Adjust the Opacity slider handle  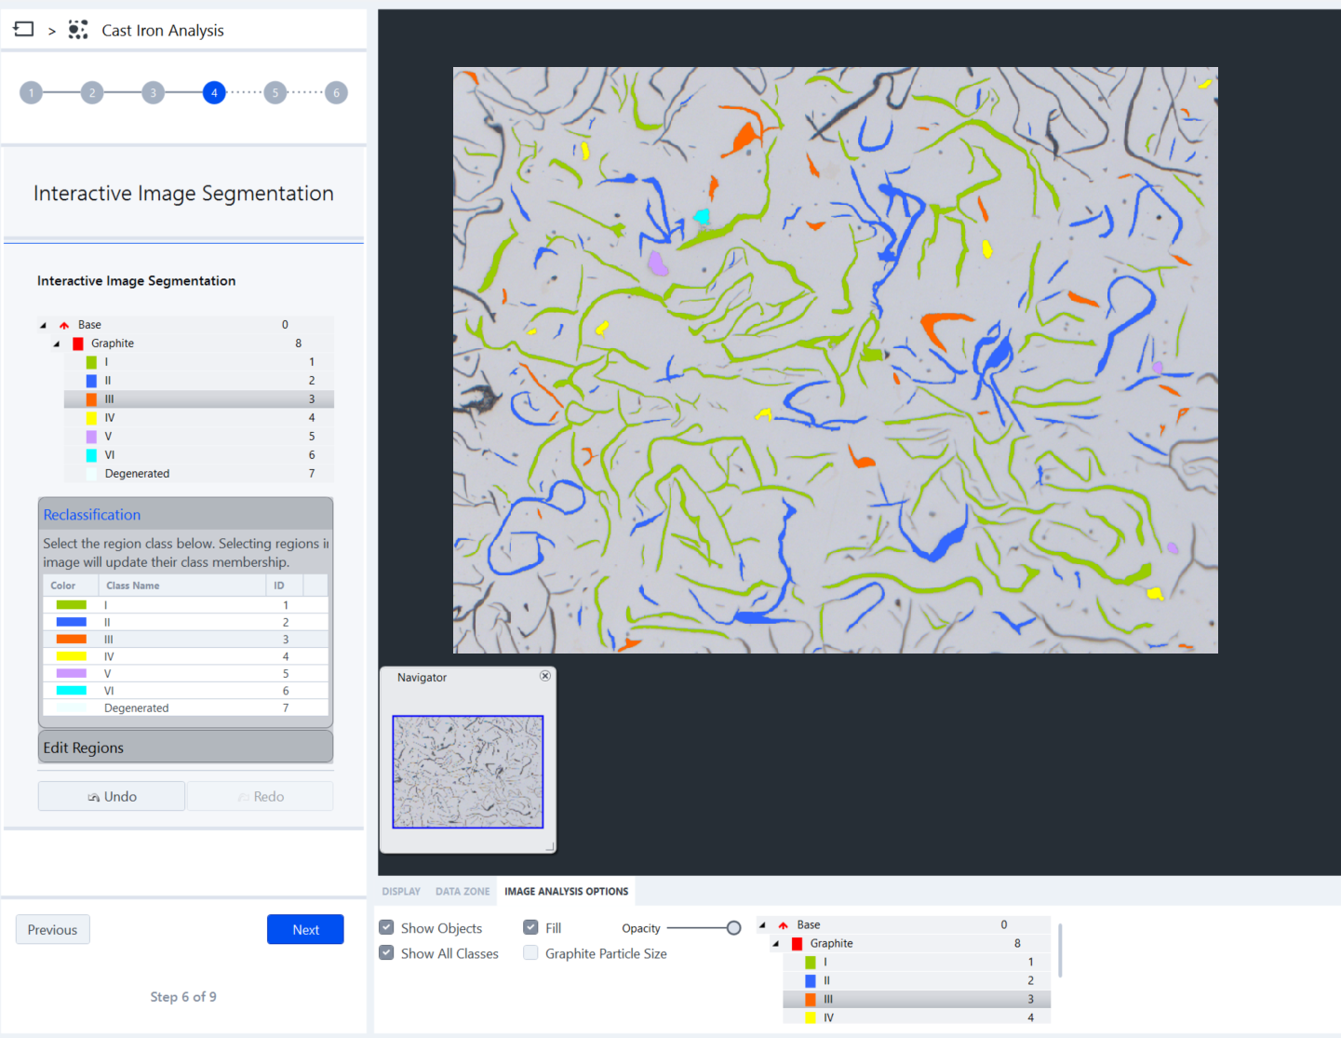(x=733, y=927)
